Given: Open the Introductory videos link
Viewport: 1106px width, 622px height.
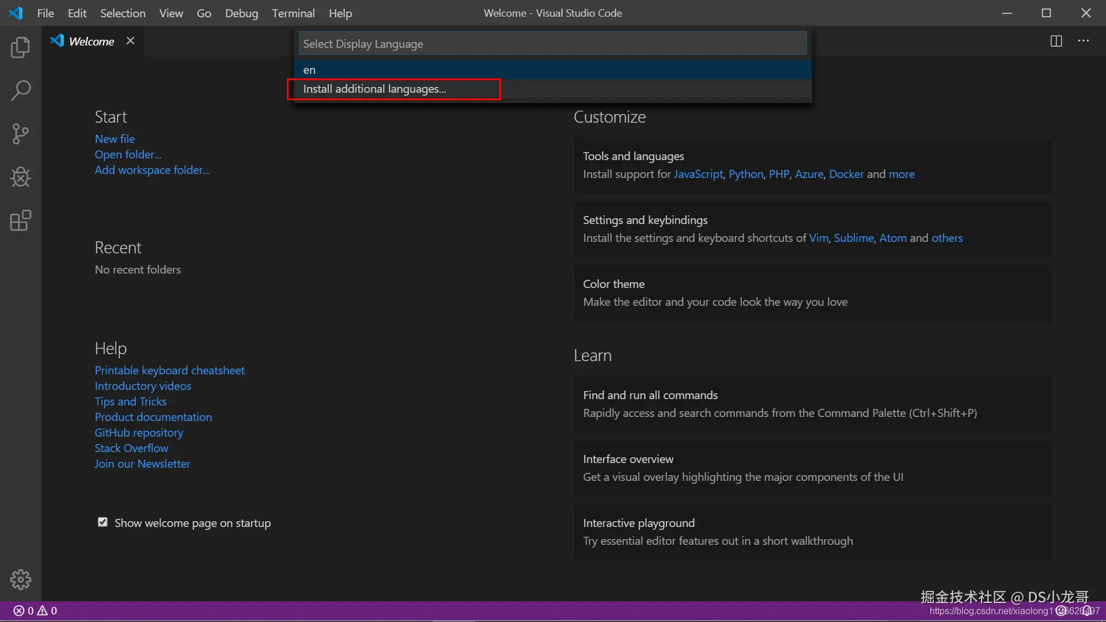Looking at the screenshot, I should tap(143, 386).
